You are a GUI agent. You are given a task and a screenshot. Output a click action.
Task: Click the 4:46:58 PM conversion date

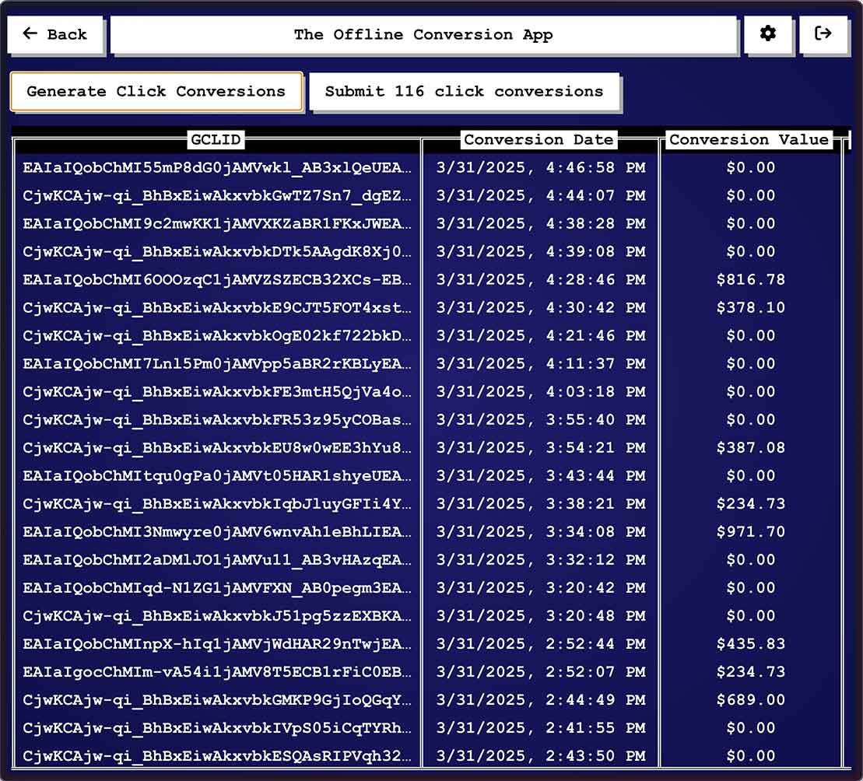tap(540, 168)
